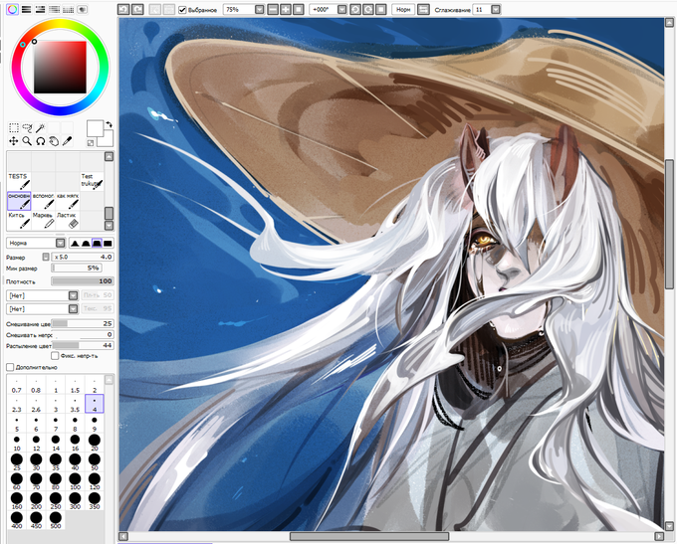Select the zoom magnifier tool
677x544 pixels.
[27, 141]
